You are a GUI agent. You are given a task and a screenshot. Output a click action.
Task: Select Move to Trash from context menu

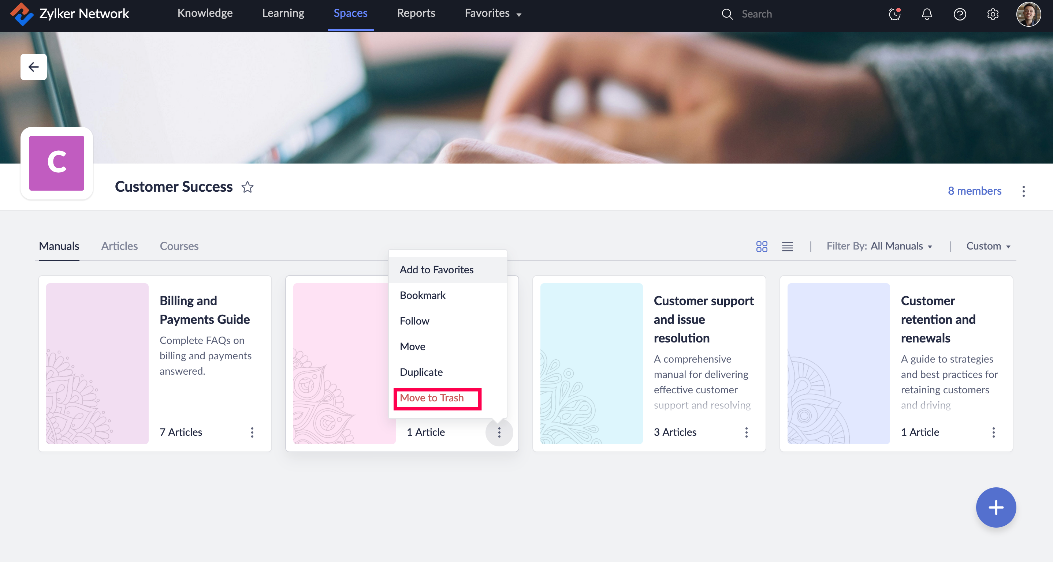[x=432, y=398]
